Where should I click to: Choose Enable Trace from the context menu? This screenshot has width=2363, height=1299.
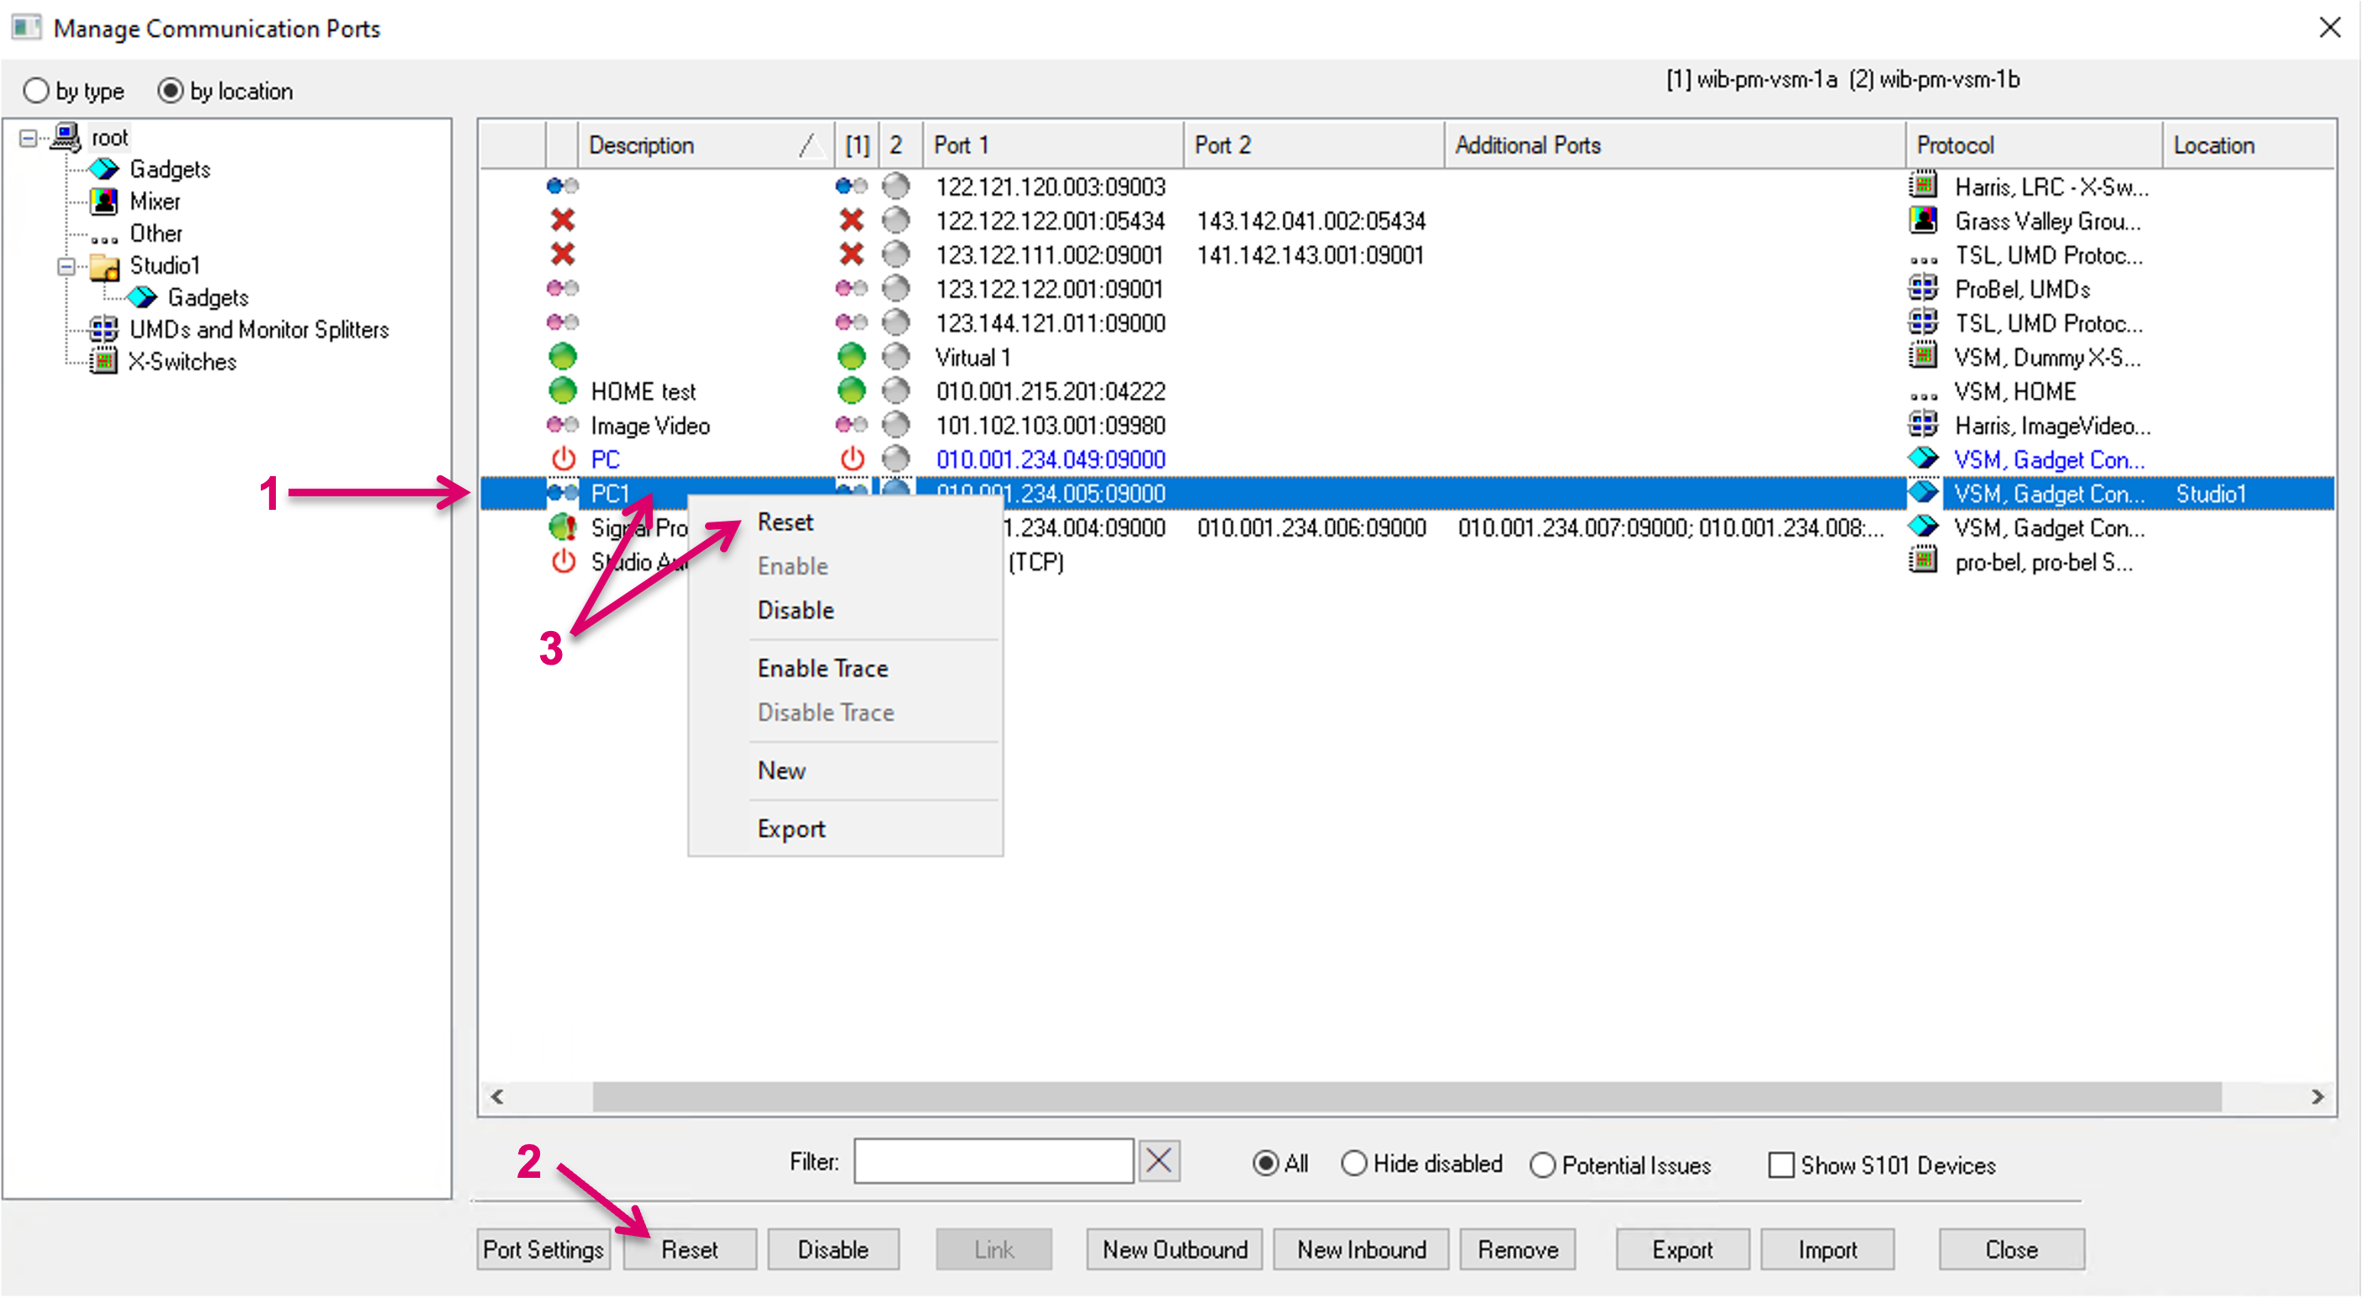pyautogui.click(x=822, y=668)
